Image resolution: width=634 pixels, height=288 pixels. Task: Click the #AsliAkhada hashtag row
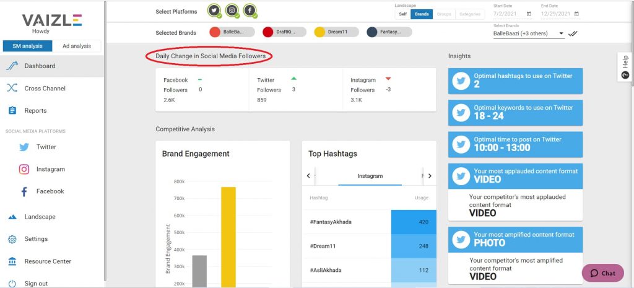[x=369, y=270]
